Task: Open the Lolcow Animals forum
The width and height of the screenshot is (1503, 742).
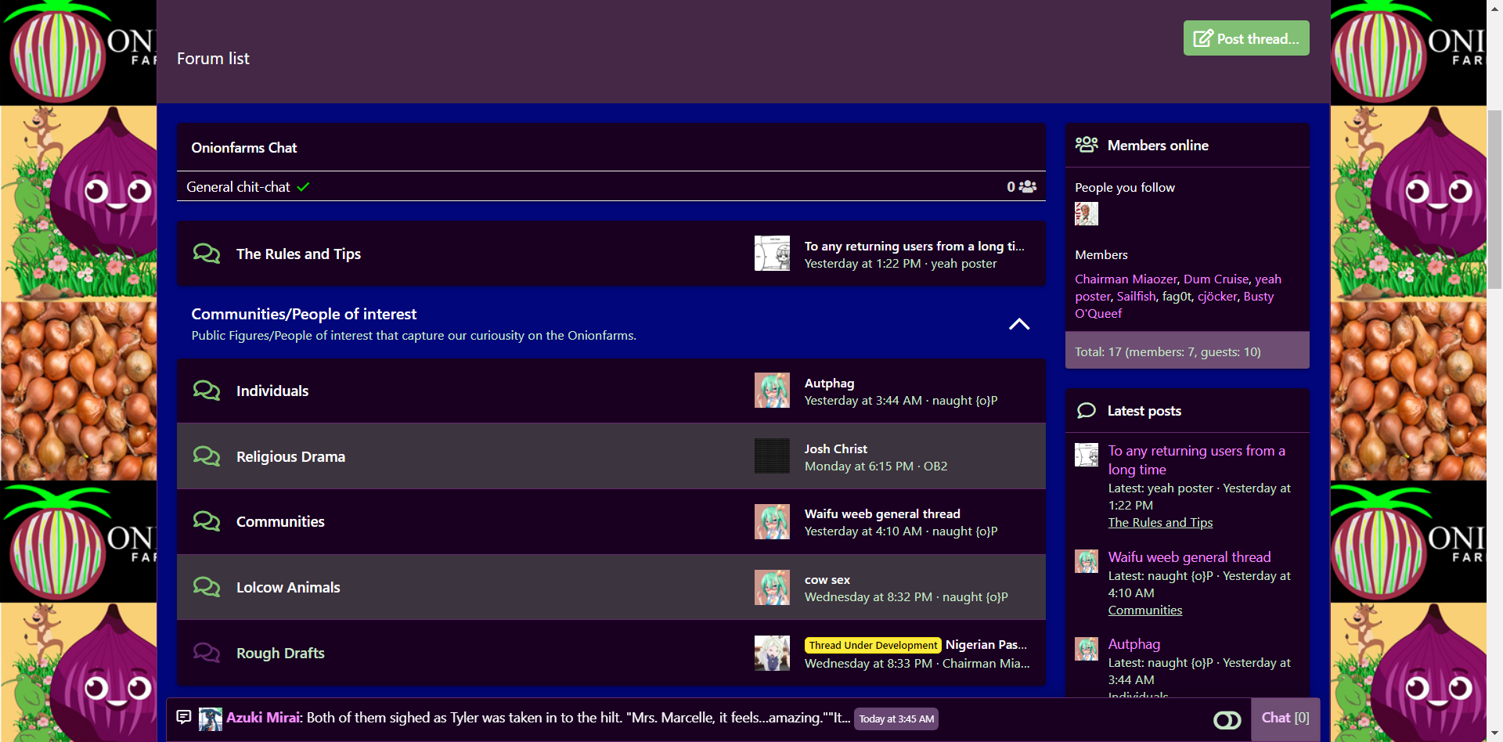Action: (x=288, y=588)
